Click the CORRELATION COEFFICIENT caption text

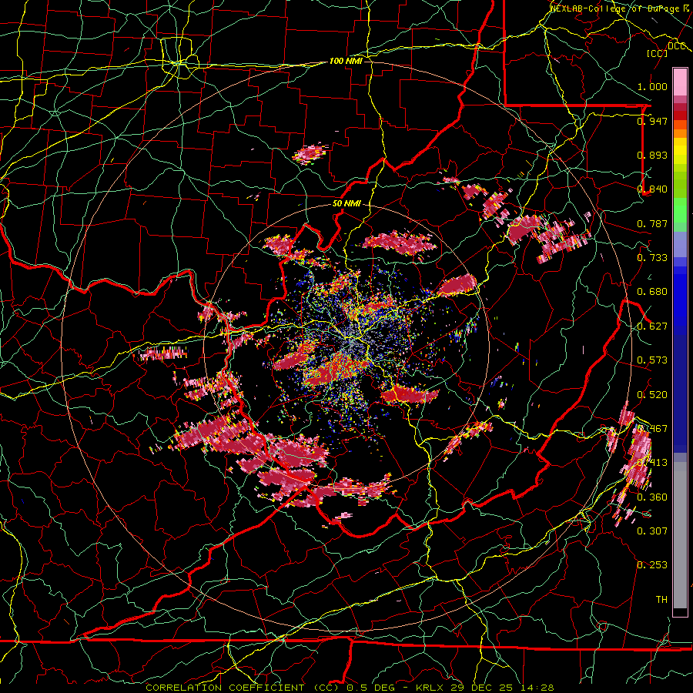click(x=225, y=688)
